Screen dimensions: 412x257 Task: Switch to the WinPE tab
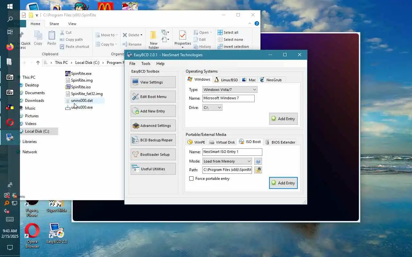point(196,142)
